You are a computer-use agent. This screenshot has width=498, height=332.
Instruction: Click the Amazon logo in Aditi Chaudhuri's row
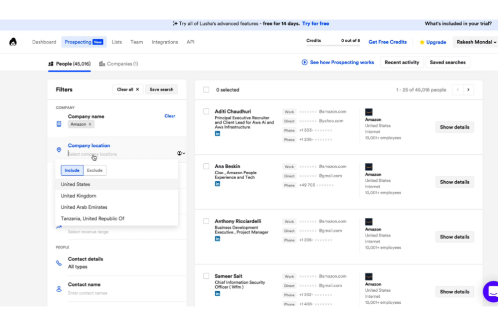369,112
